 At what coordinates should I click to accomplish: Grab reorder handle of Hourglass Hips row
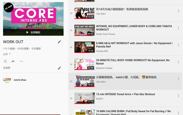71,81
